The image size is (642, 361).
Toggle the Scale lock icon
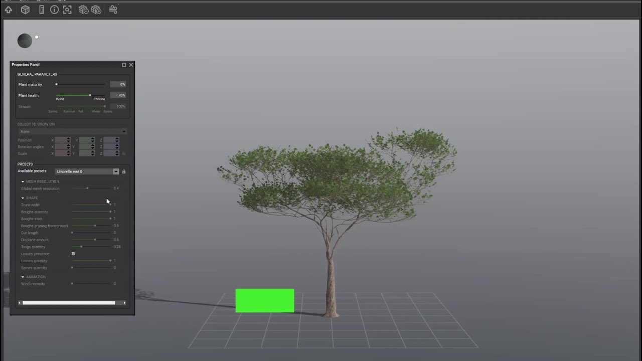click(x=124, y=153)
